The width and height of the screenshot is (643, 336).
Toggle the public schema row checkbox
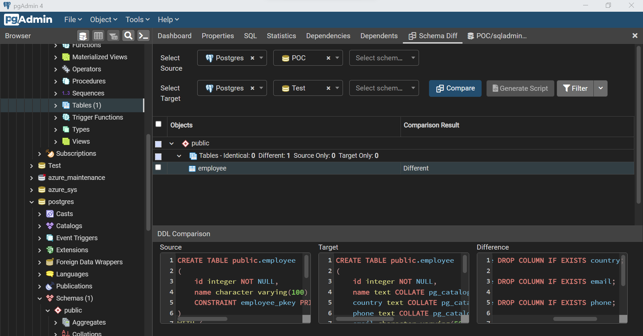tap(158, 144)
